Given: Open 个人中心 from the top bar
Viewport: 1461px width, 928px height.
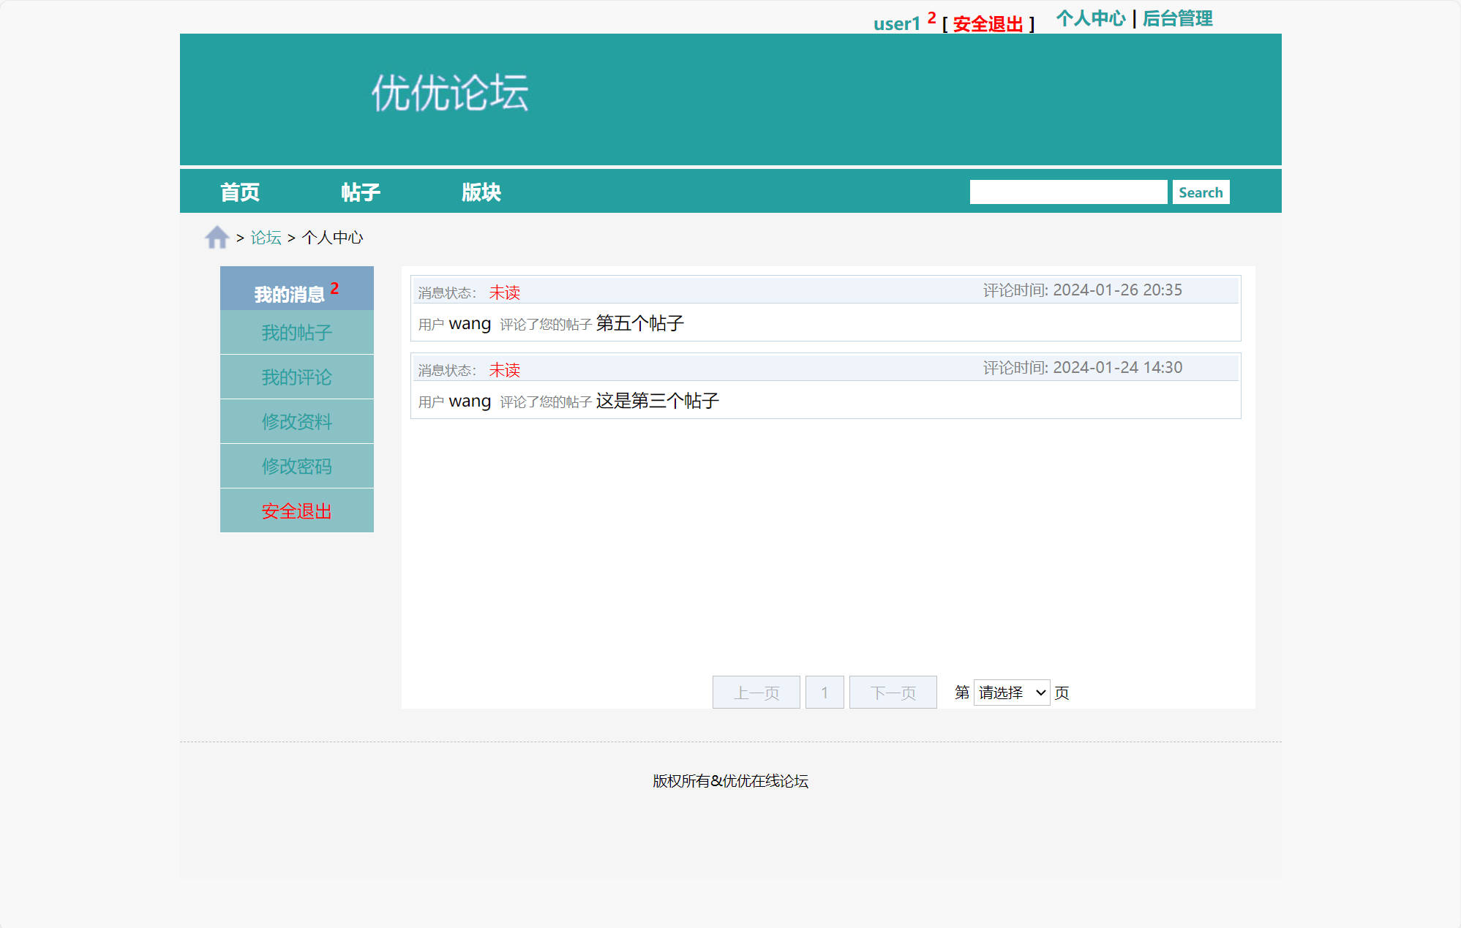Looking at the screenshot, I should point(1092,18).
